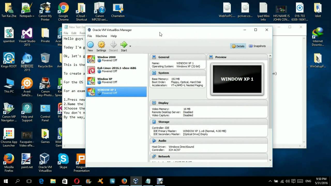331x186 pixels.
Task: Open the Chrome App Launcher icon
Action: (9, 138)
